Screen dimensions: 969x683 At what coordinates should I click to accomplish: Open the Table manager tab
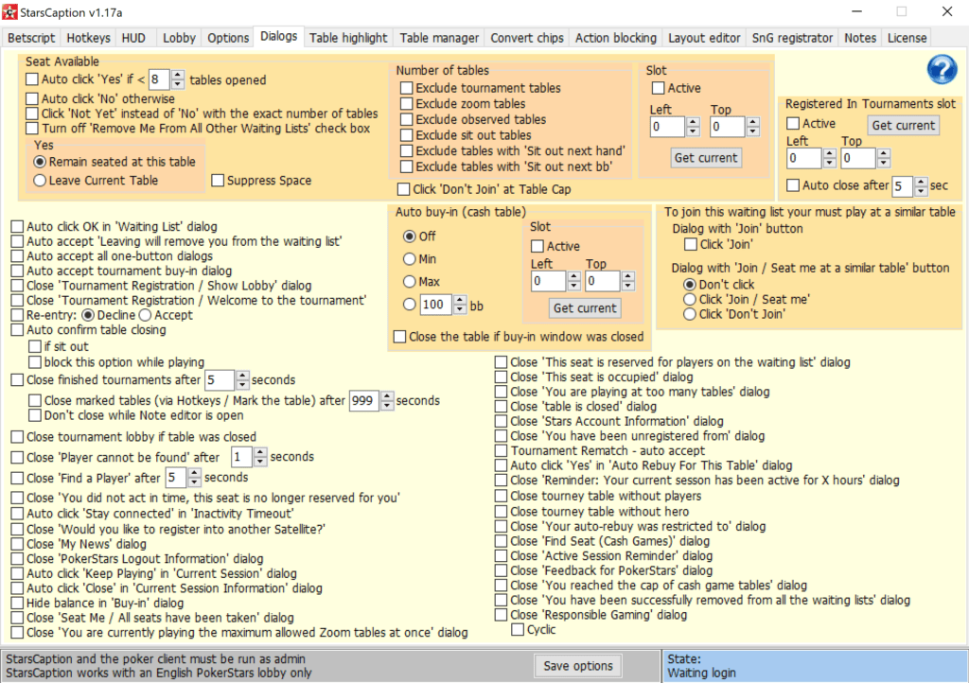point(439,38)
